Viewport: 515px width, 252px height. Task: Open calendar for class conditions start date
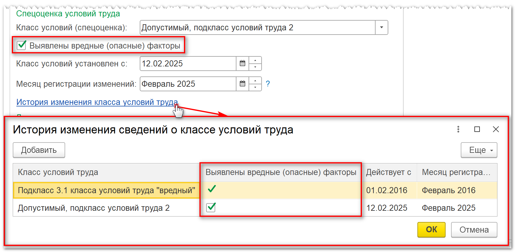pyautogui.click(x=242, y=63)
